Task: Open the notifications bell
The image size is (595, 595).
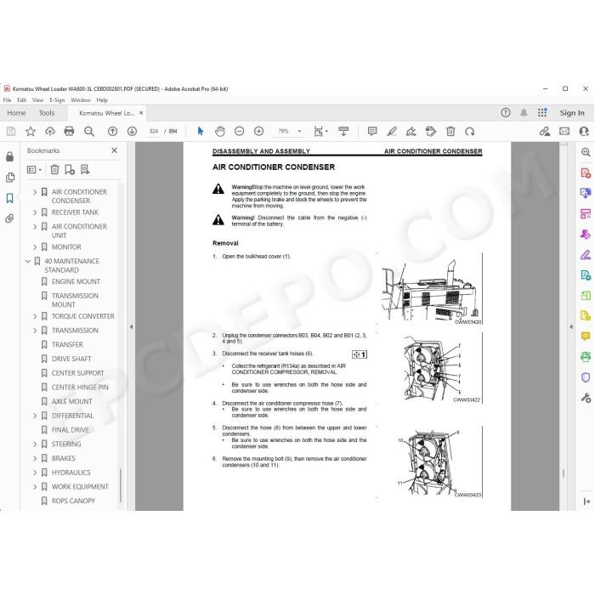Action: point(524,113)
